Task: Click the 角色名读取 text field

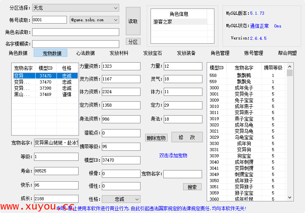Action: [x=75, y=32]
